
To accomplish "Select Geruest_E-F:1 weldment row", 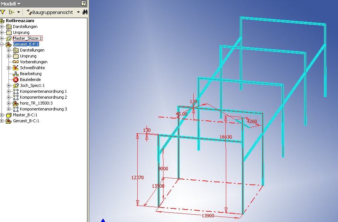I will 26,44.
